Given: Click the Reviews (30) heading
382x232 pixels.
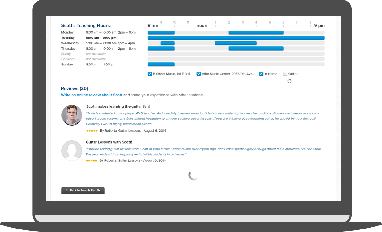Looking at the screenshot, I should tap(74, 88).
